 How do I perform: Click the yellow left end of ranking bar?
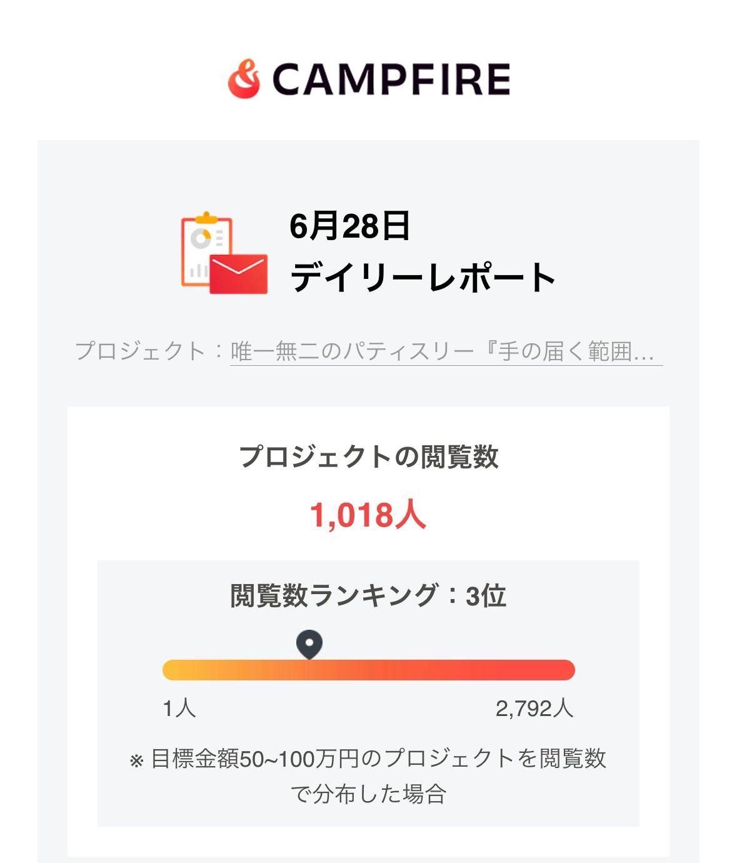(174, 670)
